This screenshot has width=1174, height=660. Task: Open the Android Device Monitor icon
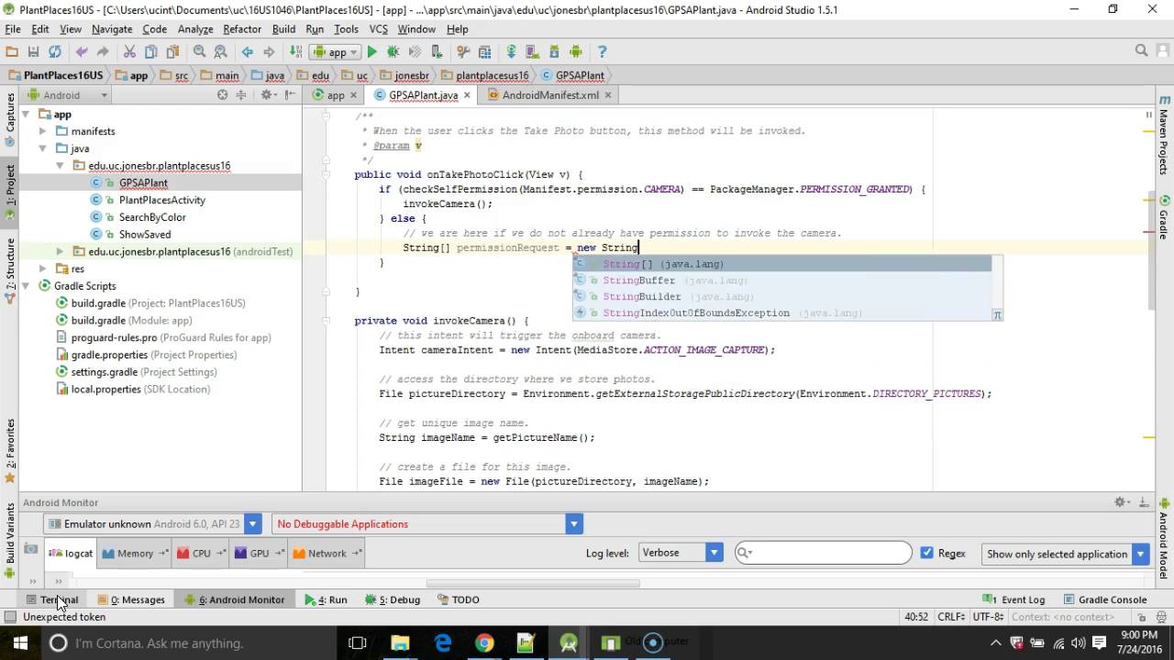(x=575, y=52)
